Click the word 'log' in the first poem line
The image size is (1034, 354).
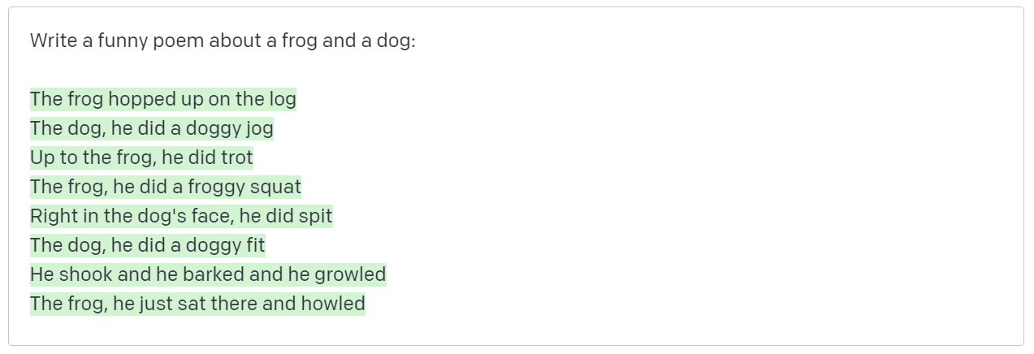(283, 100)
